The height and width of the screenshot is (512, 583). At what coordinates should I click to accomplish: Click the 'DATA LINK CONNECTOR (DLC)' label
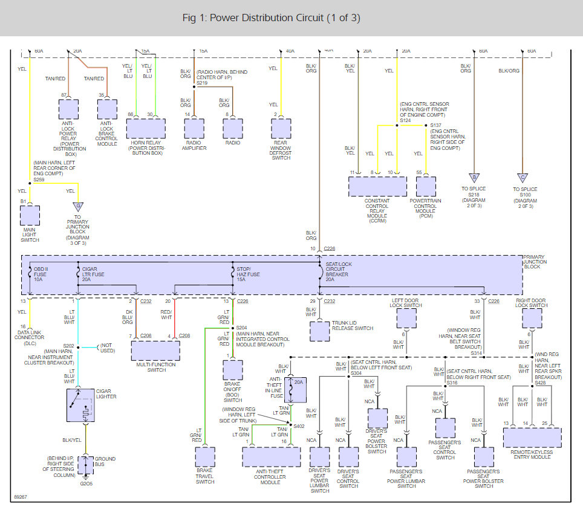(30, 338)
